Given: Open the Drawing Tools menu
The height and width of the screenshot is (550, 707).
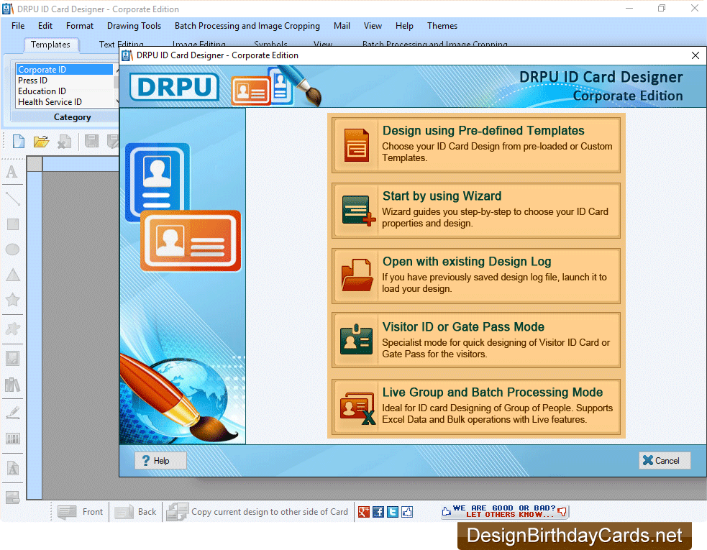Looking at the screenshot, I should tap(134, 26).
